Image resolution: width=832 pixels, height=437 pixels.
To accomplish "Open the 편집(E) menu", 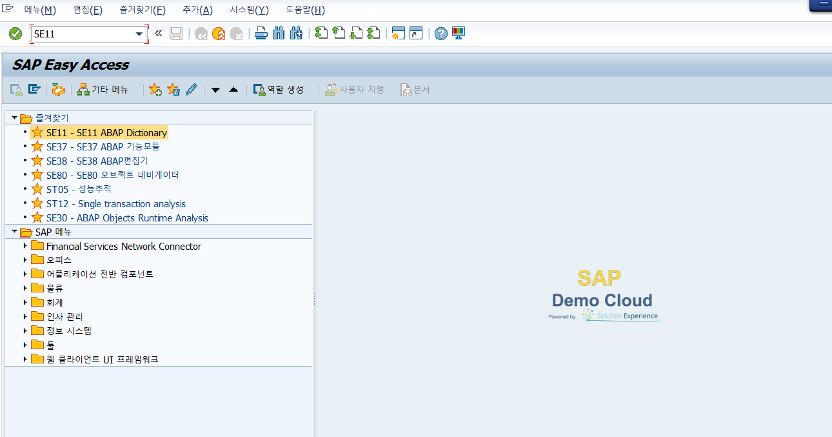I will (x=88, y=10).
